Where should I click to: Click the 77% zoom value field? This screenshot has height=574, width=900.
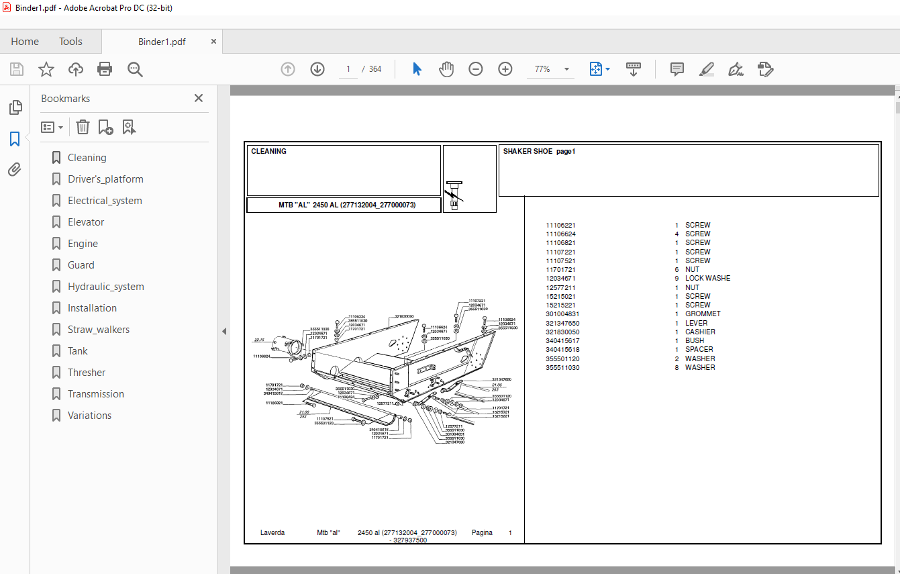click(x=542, y=69)
